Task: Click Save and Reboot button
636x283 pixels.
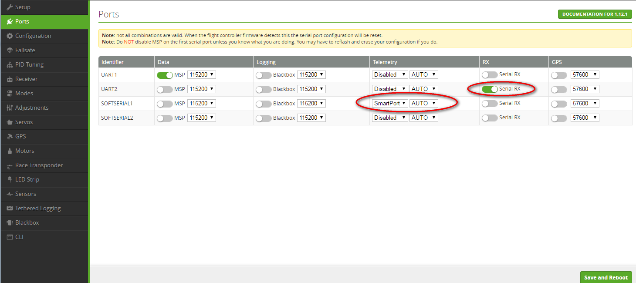Action: (x=606, y=277)
